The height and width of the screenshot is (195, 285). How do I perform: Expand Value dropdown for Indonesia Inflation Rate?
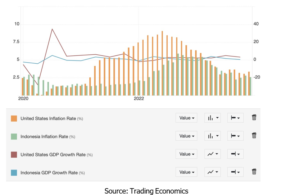pos(186,136)
